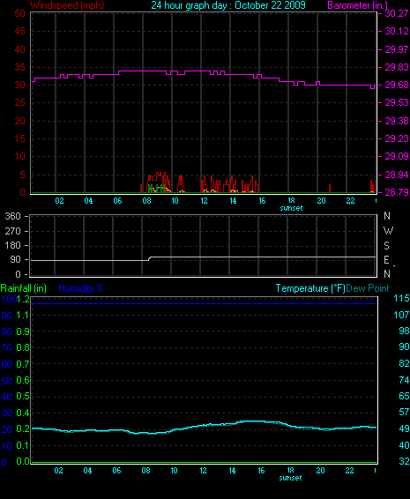Click the 50 mph windspeed scale value
The height and width of the screenshot is (499, 410).
tap(19, 13)
